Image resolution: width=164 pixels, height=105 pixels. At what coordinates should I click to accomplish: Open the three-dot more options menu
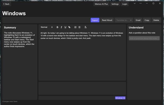click(x=141, y=3)
